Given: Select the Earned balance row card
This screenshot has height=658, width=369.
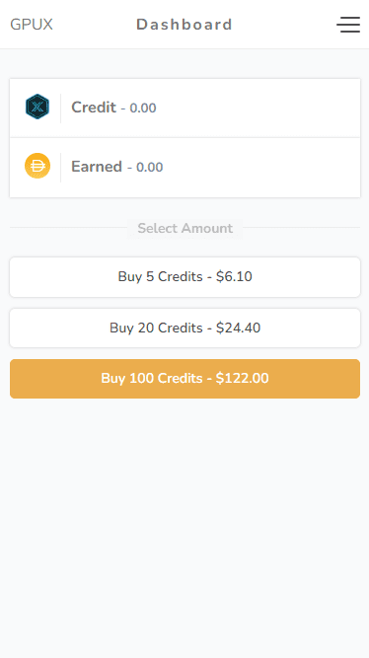Looking at the screenshot, I should 185,168.
